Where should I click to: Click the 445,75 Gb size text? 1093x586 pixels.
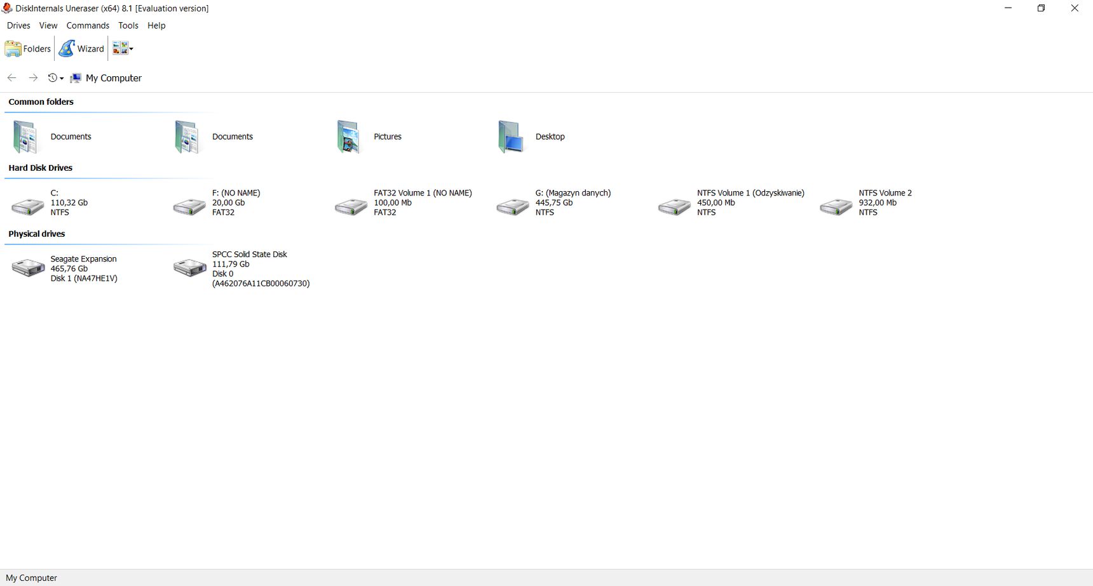pyautogui.click(x=554, y=203)
